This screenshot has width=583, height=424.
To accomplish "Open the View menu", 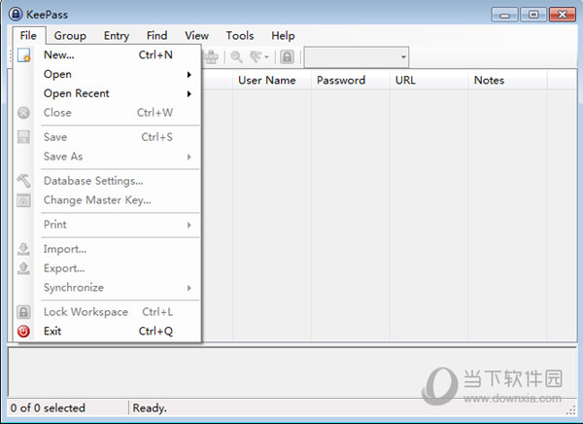I will [x=196, y=36].
